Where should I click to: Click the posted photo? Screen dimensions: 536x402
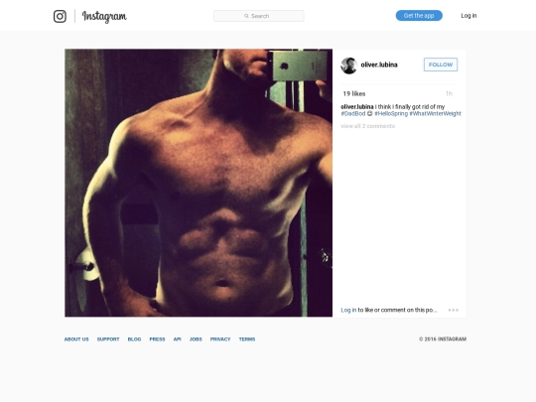point(199,183)
